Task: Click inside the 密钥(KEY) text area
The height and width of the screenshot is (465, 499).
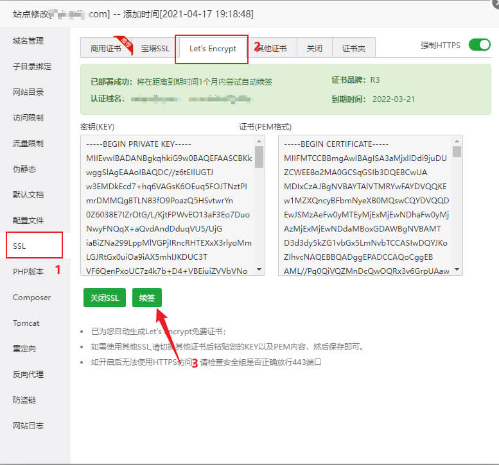Action: 167,205
